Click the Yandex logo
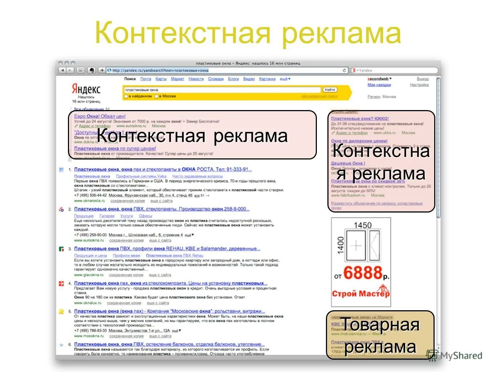This screenshot has height=372, width=496. (x=87, y=88)
